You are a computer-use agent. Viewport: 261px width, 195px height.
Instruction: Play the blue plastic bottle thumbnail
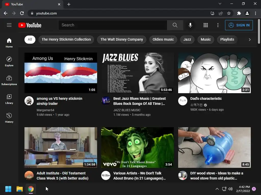click(214, 148)
